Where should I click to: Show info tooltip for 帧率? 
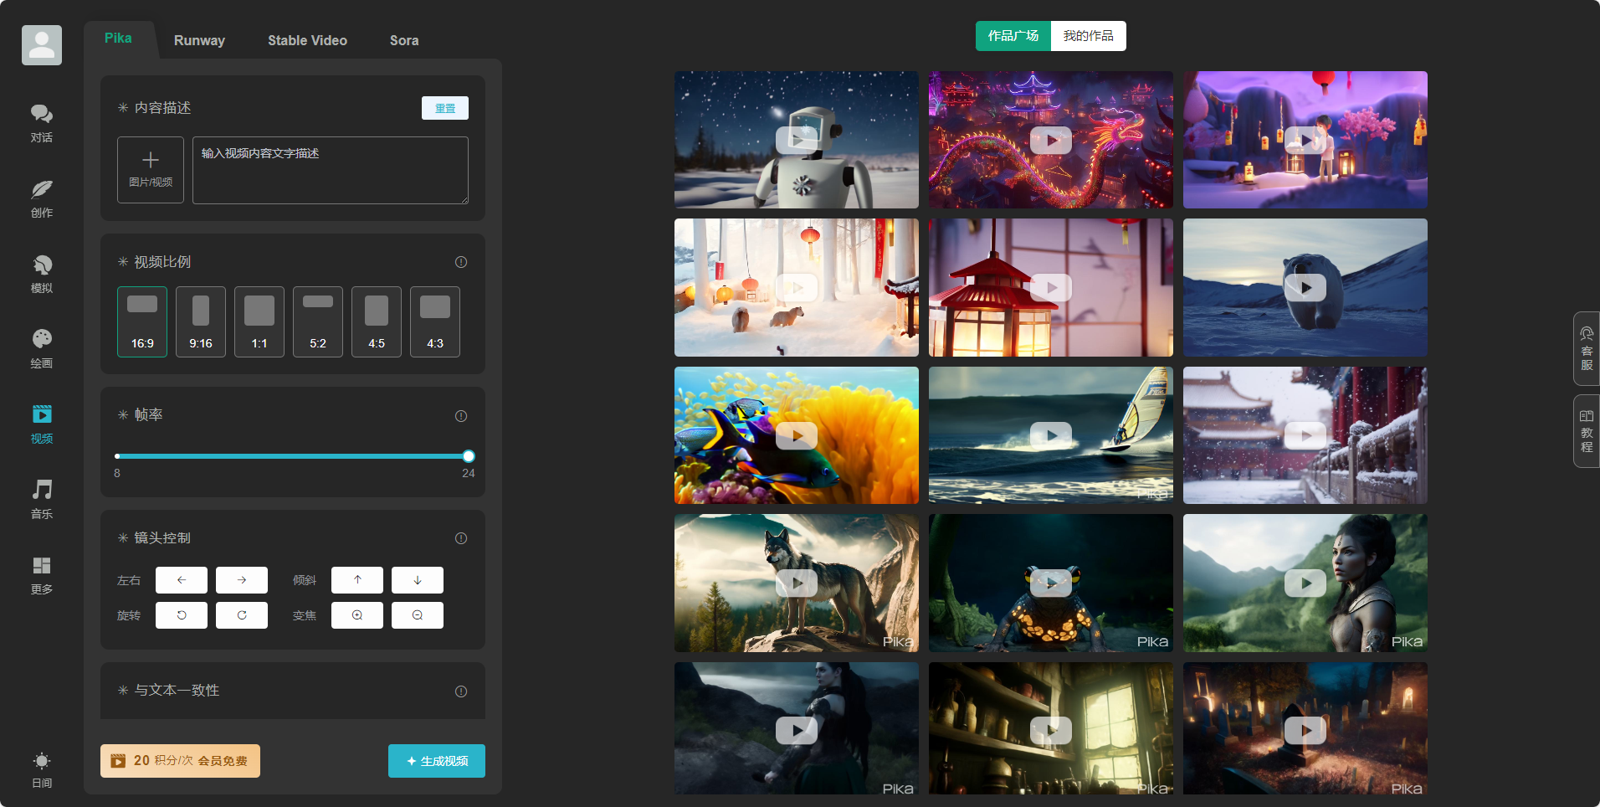pos(461,416)
